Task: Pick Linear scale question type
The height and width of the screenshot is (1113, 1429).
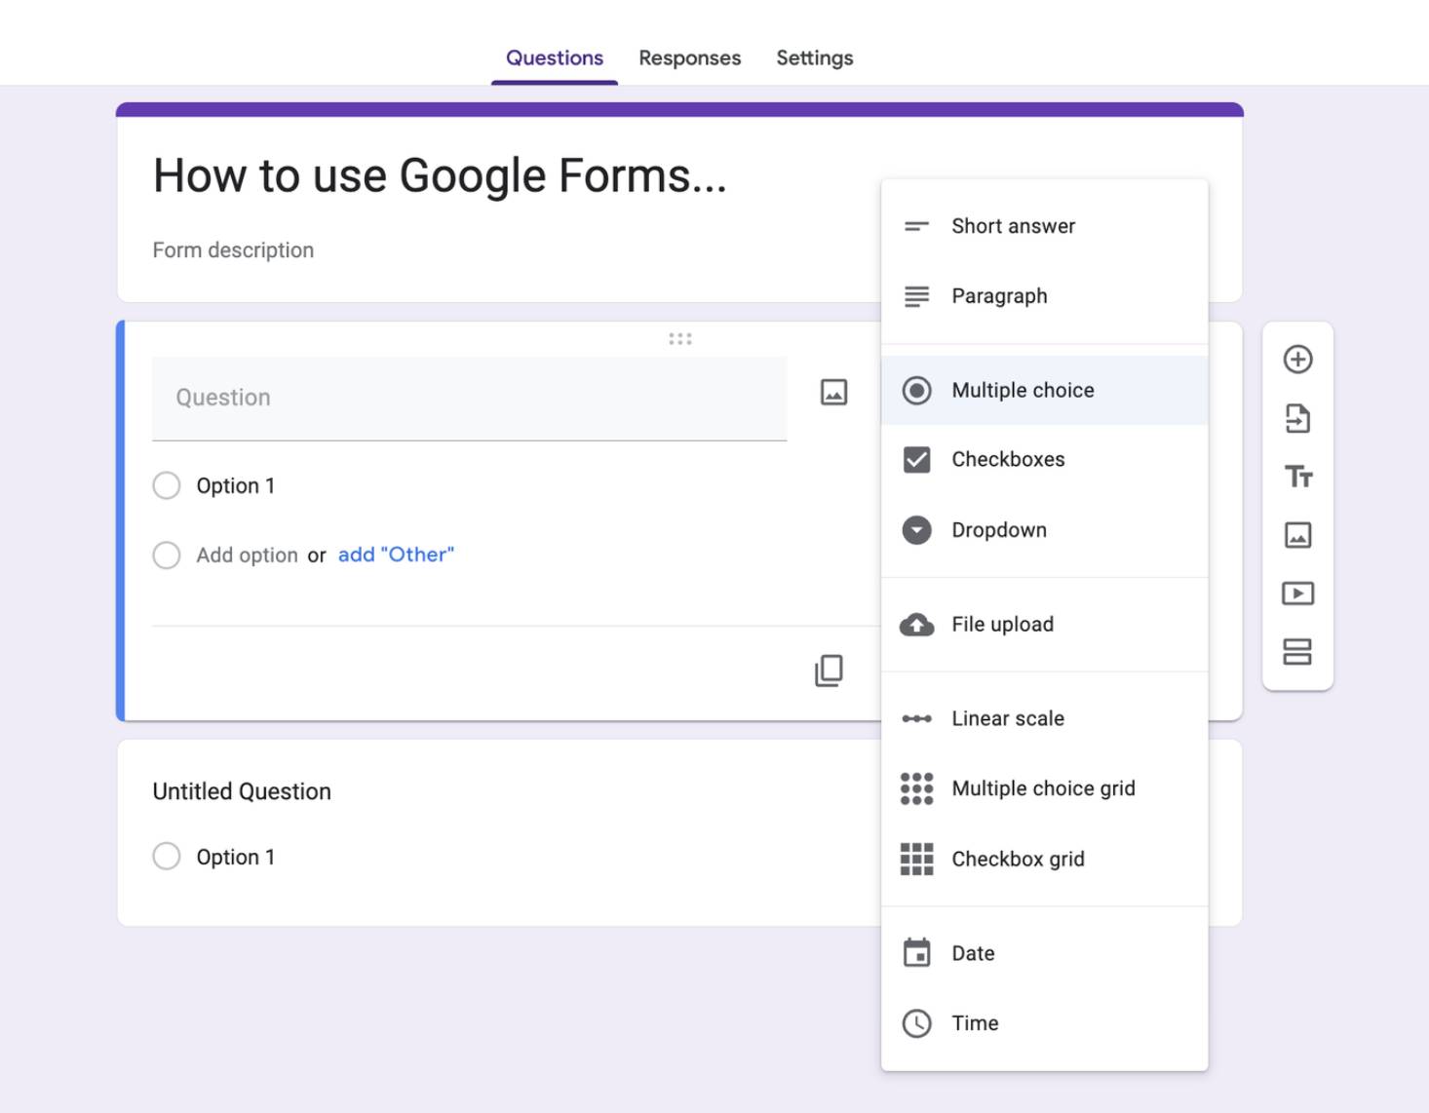Action: pos(1007,719)
